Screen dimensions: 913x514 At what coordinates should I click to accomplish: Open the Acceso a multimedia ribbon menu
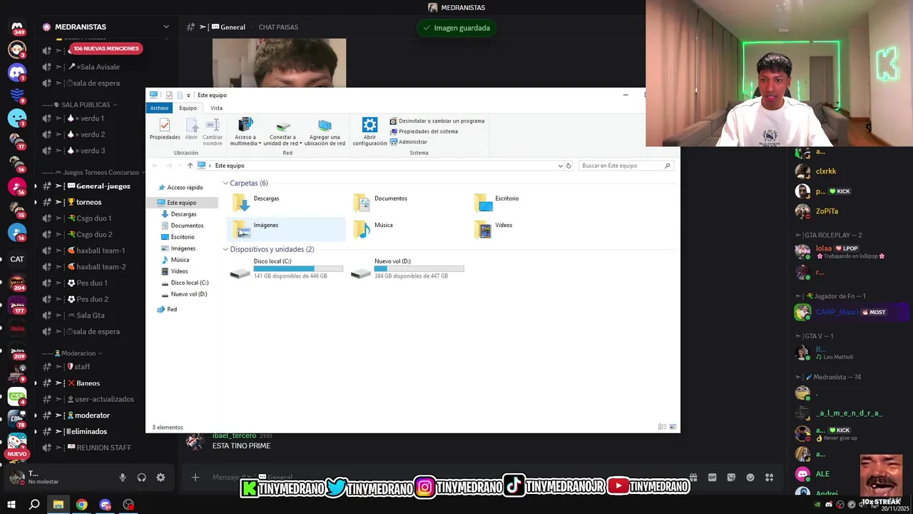tap(245, 131)
